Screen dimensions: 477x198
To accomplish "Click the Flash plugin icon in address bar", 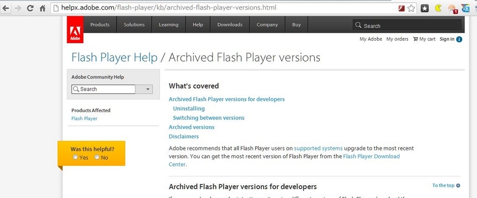I will [x=401, y=8].
